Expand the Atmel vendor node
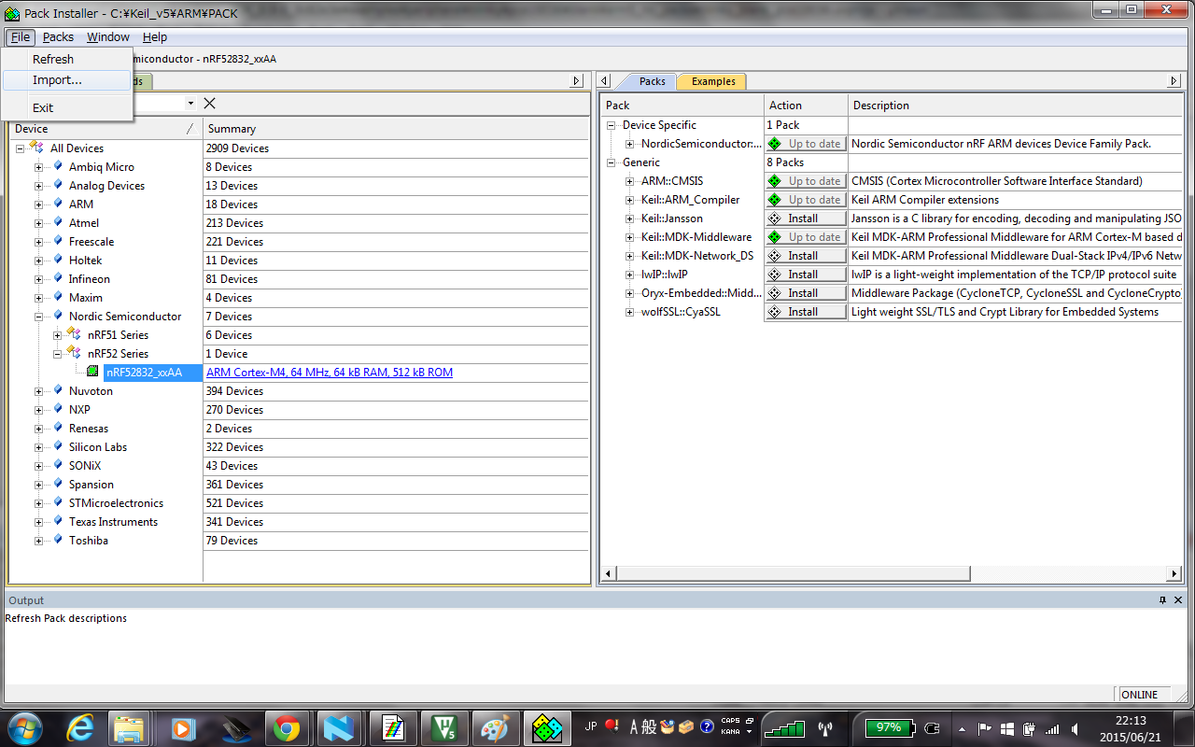The width and height of the screenshot is (1195, 747). coord(39,223)
